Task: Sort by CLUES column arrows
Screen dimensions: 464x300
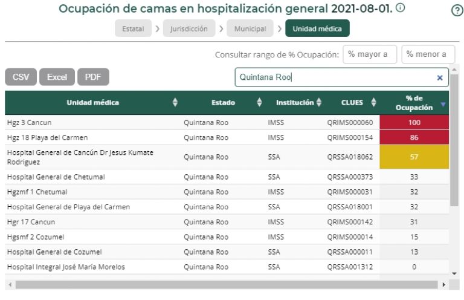Action: (x=373, y=103)
